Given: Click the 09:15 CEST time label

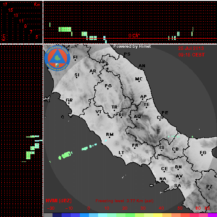Looking at the screenshot, I should pyautogui.click(x=191, y=55).
